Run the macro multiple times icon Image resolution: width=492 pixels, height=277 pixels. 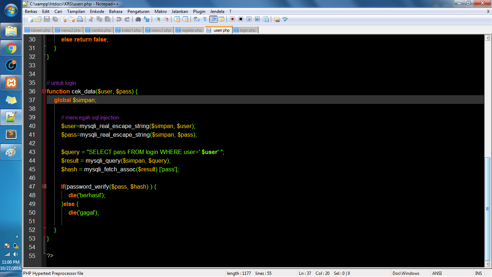click(257, 19)
